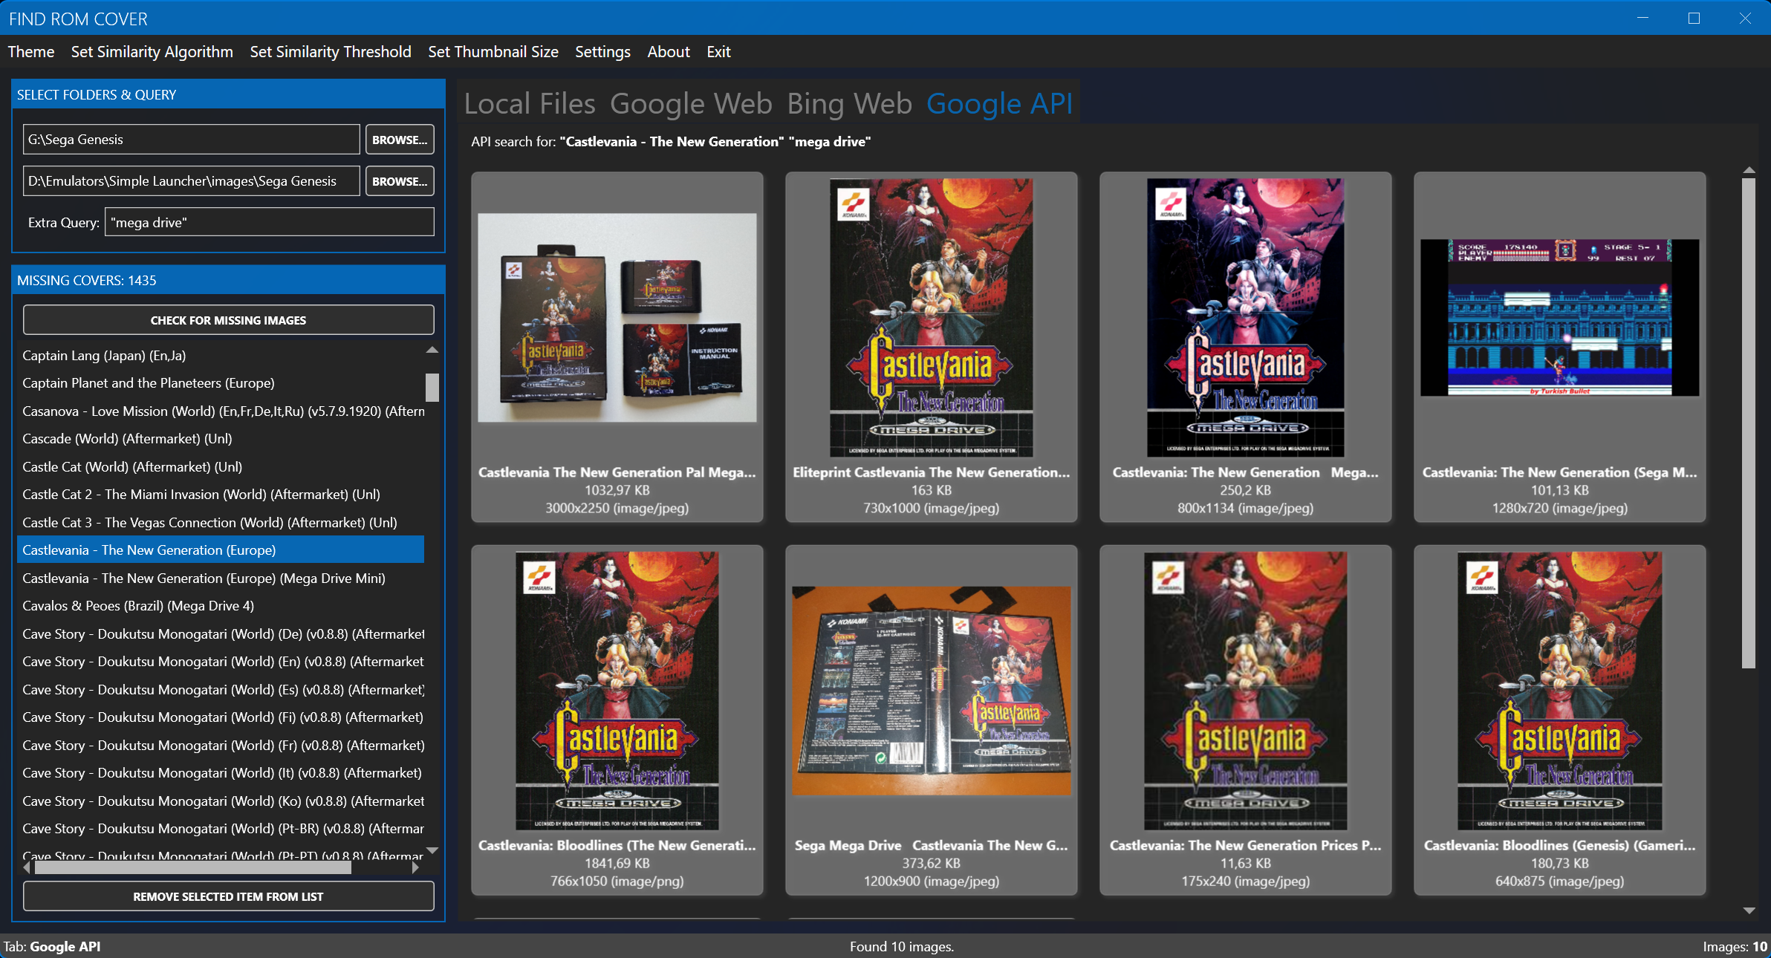Image resolution: width=1771 pixels, height=958 pixels.
Task: Click the results vertical scrollbar thumb
Action: pos(1749,423)
